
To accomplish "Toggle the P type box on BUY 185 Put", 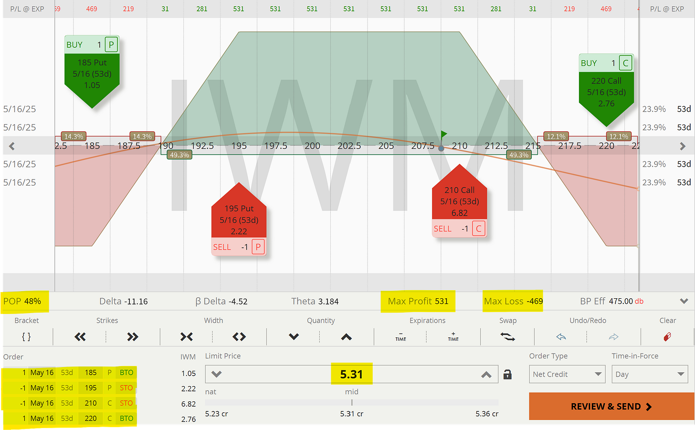I will pyautogui.click(x=111, y=45).
